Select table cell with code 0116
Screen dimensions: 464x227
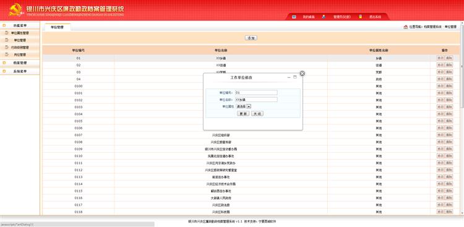(79, 198)
